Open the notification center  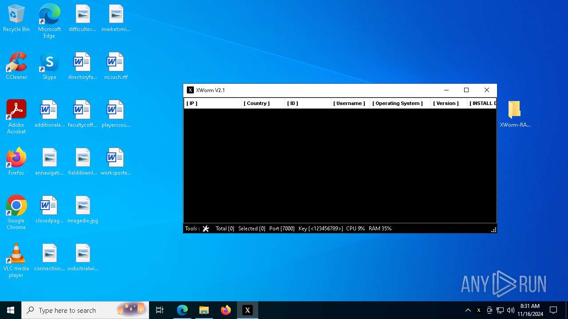pyautogui.click(x=553, y=310)
